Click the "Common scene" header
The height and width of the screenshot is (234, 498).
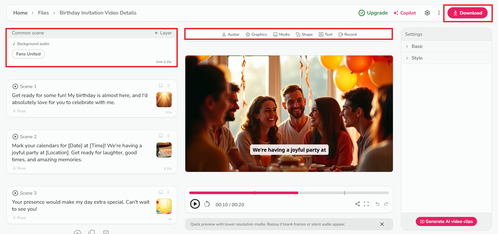tap(28, 33)
